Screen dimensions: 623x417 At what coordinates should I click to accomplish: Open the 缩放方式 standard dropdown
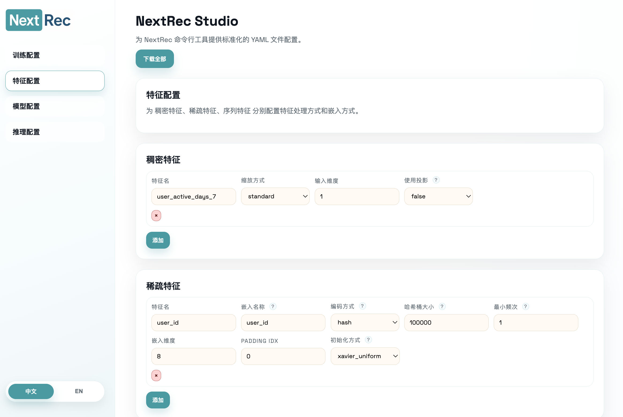coord(275,196)
